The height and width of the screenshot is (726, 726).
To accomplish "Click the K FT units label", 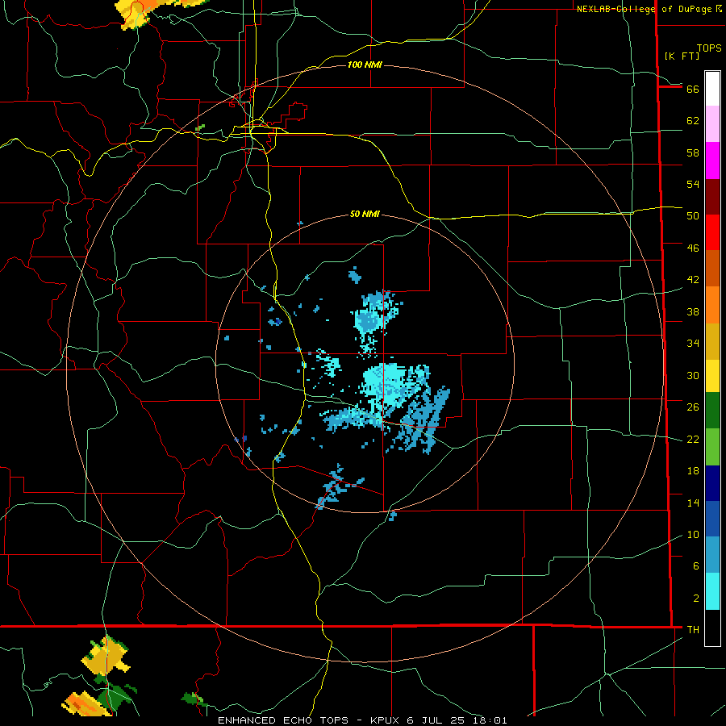I will 682,56.
